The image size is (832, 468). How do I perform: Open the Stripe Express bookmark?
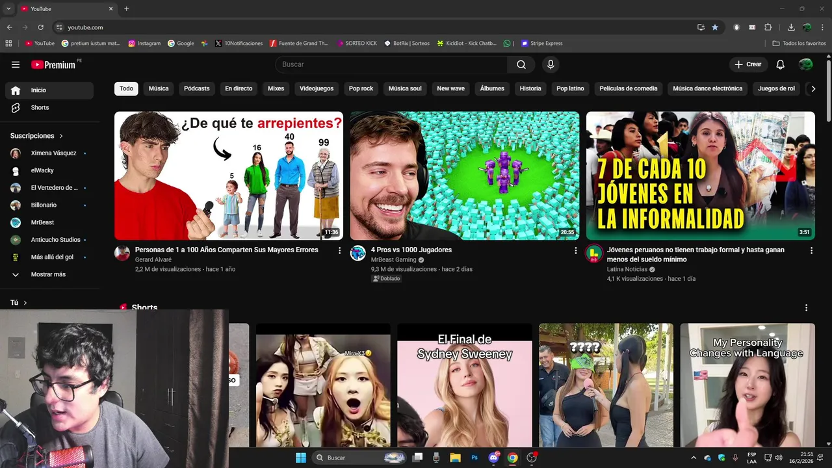pos(541,44)
